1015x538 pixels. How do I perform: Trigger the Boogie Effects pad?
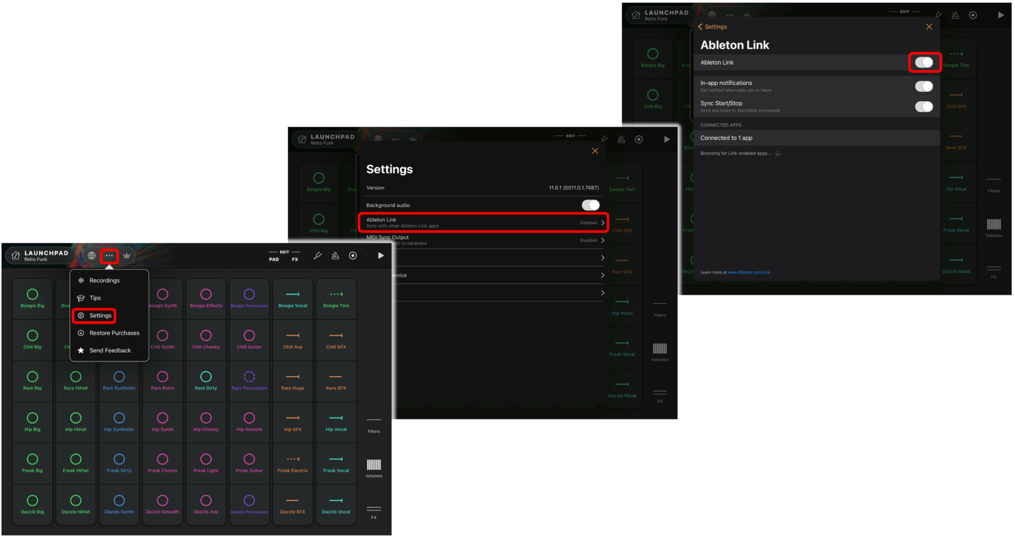pos(206,299)
